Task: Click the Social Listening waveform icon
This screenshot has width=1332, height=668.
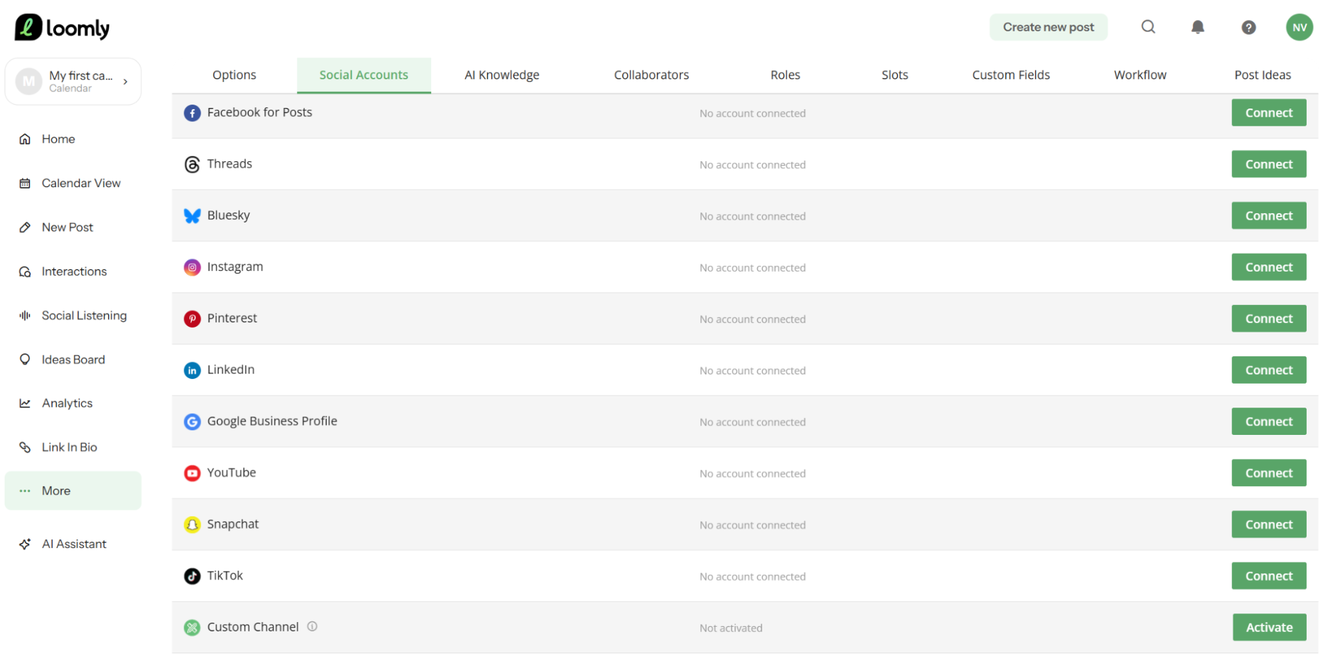Action: pos(25,316)
